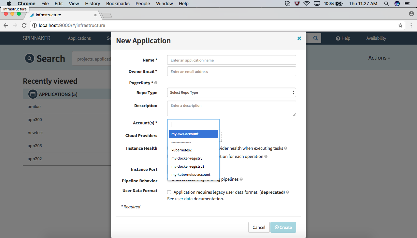Screen dimensions: 417x238
Task: Open the Repo Type dropdown
Action: 232,92
